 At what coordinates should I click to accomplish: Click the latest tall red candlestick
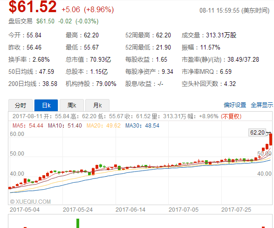[271, 139]
